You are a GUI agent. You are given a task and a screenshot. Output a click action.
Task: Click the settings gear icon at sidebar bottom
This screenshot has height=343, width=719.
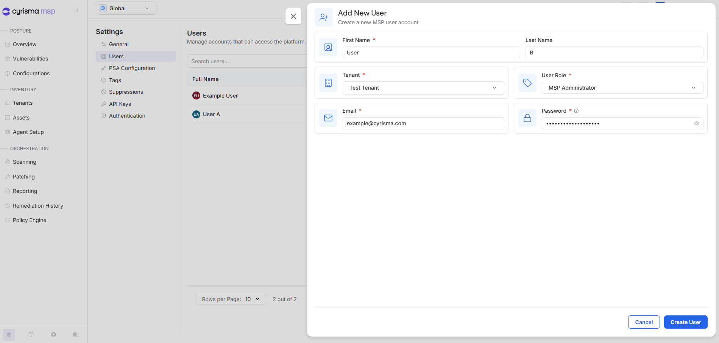click(9, 335)
